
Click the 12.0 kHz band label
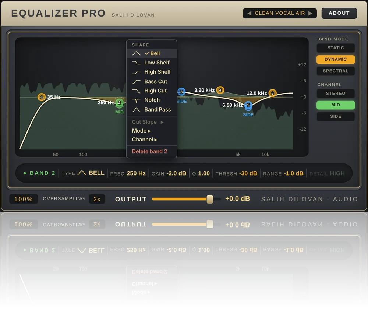click(256, 93)
